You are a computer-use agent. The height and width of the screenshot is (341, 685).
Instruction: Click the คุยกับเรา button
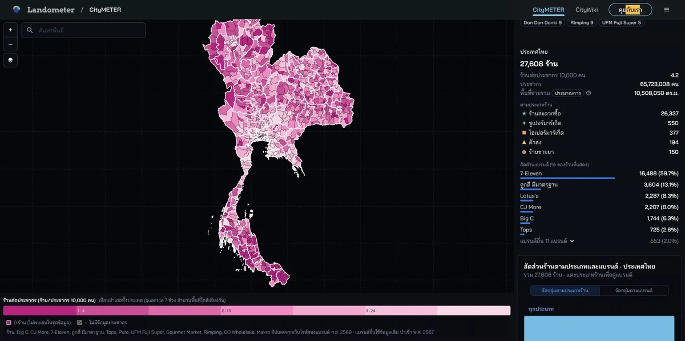tap(630, 10)
